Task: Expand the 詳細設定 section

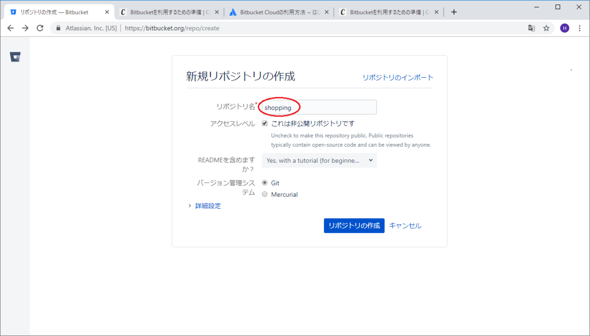Action: coord(207,206)
